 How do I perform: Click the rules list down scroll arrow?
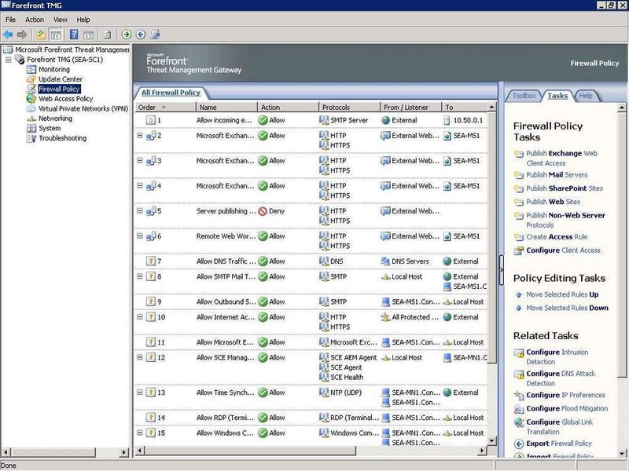click(x=492, y=440)
